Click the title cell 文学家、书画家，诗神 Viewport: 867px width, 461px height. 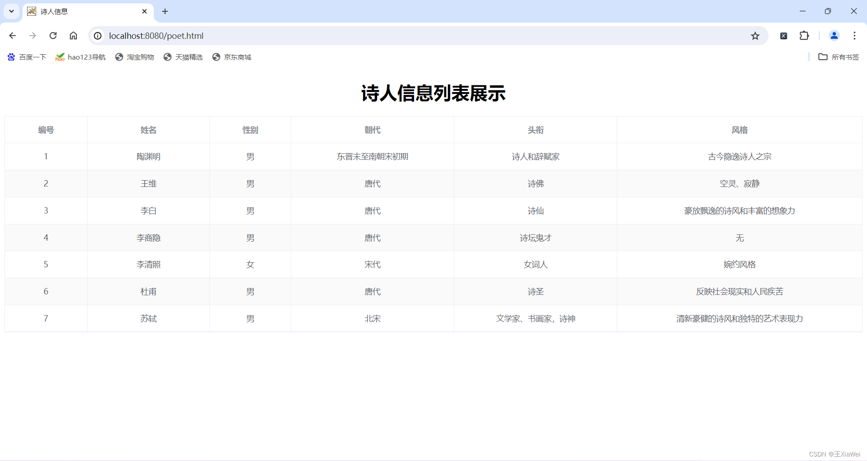[536, 319]
